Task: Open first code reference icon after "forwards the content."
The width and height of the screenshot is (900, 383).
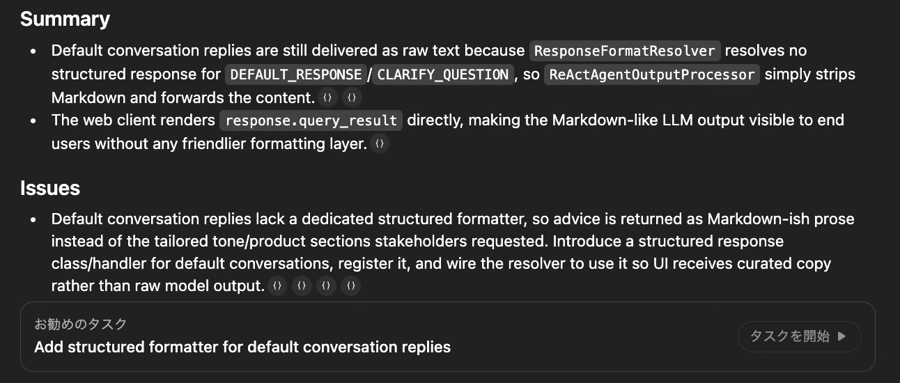Action: coord(326,97)
